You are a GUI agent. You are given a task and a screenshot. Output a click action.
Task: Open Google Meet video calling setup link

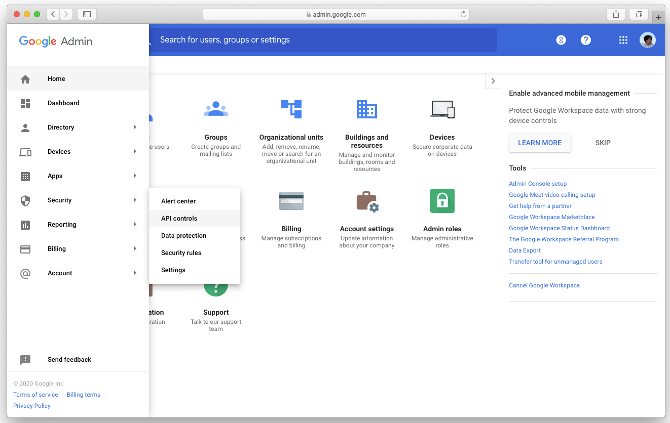pyautogui.click(x=552, y=195)
